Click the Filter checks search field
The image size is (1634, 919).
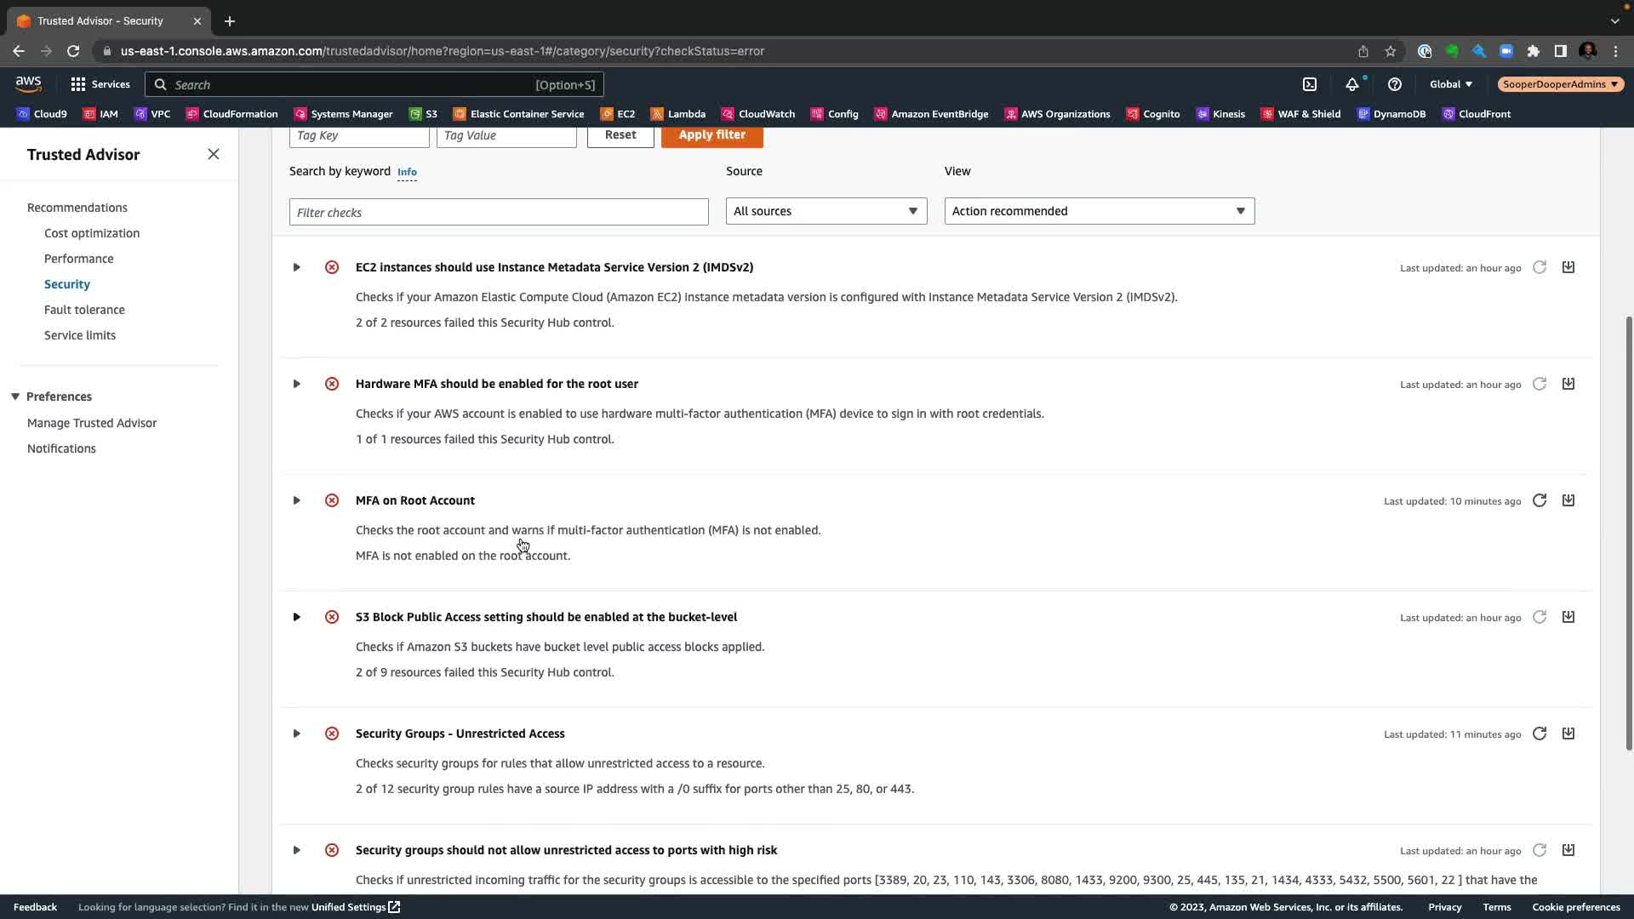tap(499, 212)
